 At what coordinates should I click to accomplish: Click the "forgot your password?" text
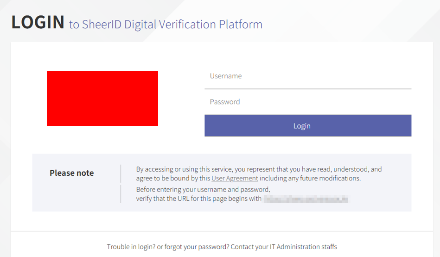coord(193,247)
